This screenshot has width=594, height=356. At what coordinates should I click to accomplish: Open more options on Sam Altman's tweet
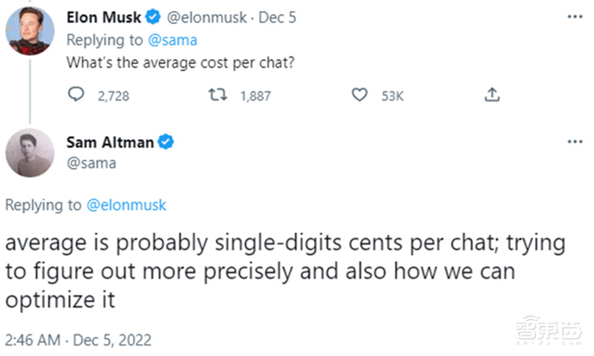(574, 142)
